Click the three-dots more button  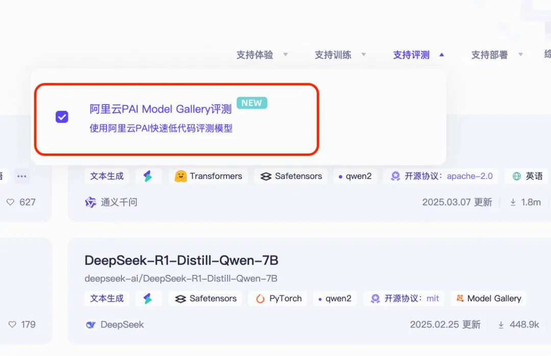click(22, 176)
